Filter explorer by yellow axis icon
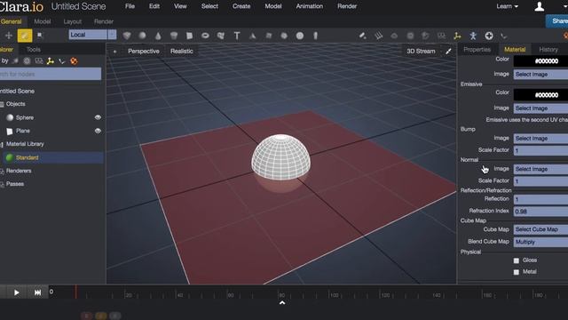This screenshot has width=568, height=320. point(51,61)
